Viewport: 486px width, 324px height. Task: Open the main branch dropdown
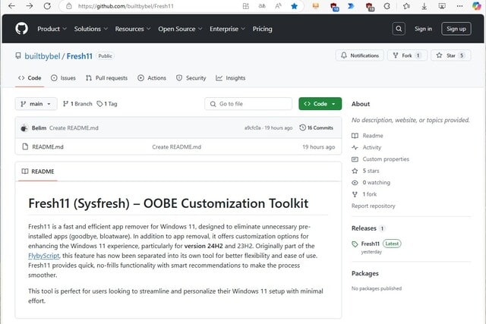click(36, 104)
